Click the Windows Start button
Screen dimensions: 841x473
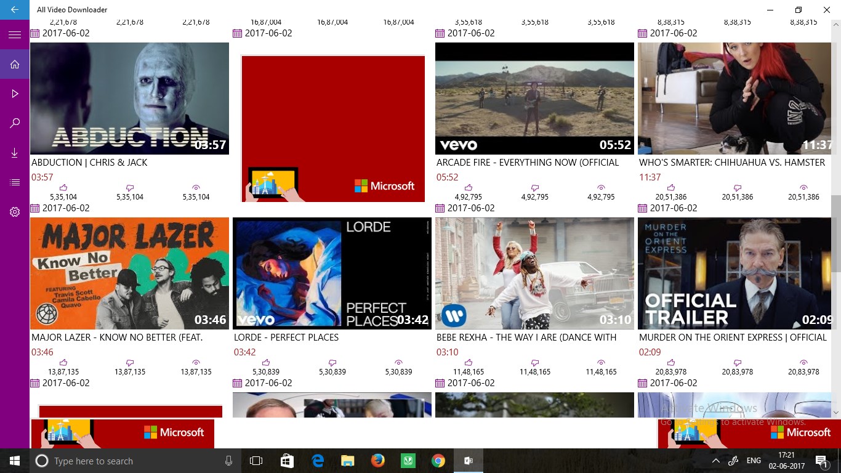point(15,461)
